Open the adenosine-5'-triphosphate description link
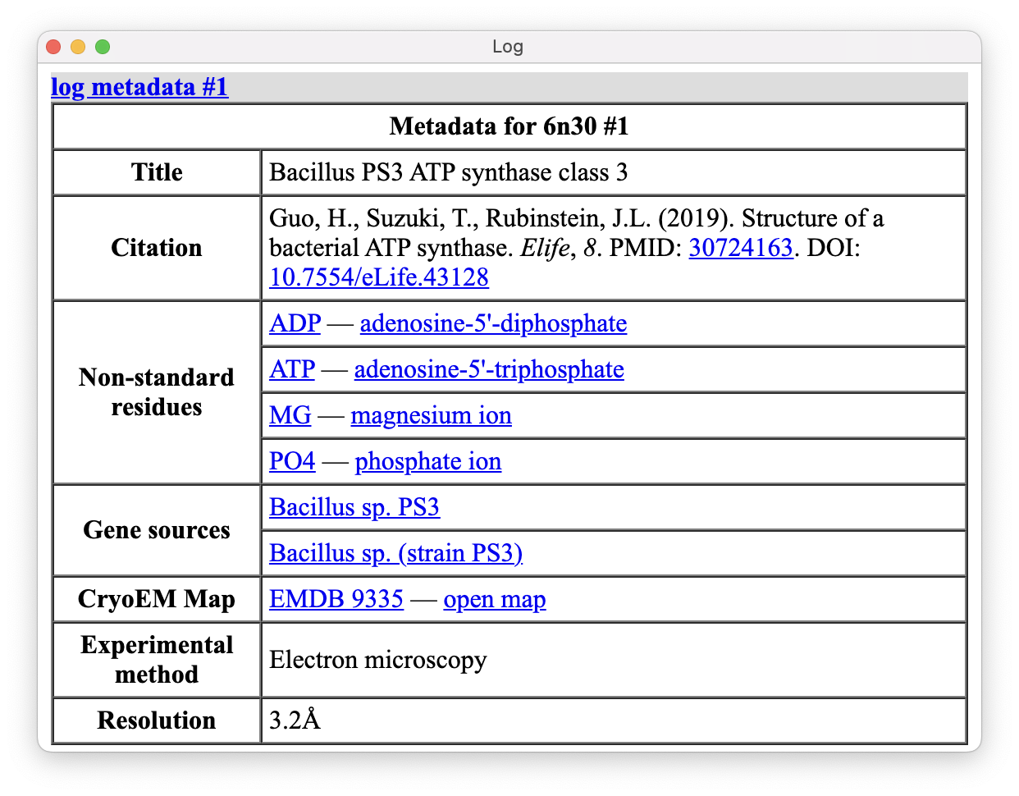Viewport: 1019px width, 796px height. pos(489,369)
